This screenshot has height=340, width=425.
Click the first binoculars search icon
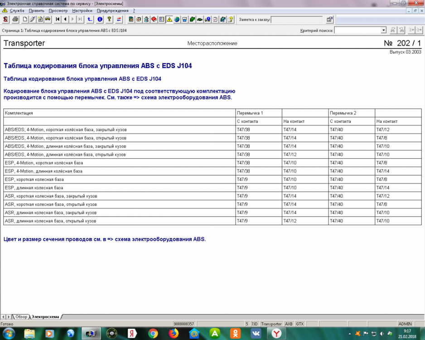[392, 30]
